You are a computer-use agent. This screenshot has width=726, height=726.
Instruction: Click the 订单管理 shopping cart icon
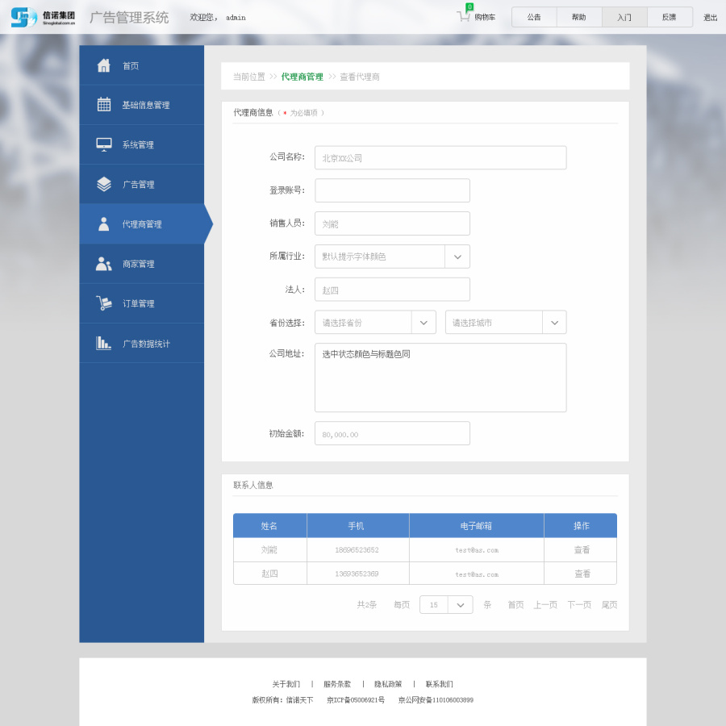pyautogui.click(x=103, y=303)
